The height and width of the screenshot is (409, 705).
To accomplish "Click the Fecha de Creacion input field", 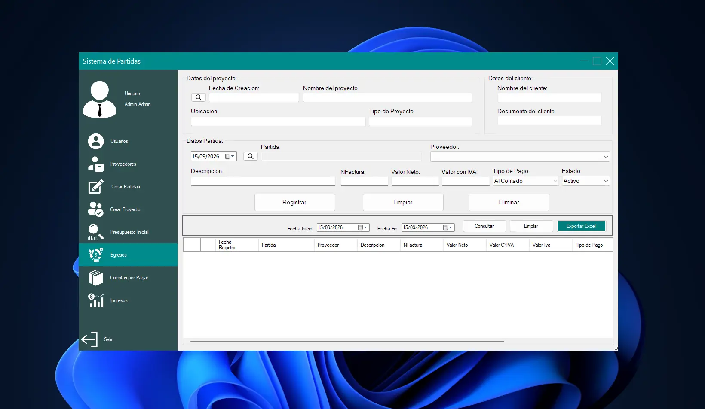I will (x=254, y=97).
